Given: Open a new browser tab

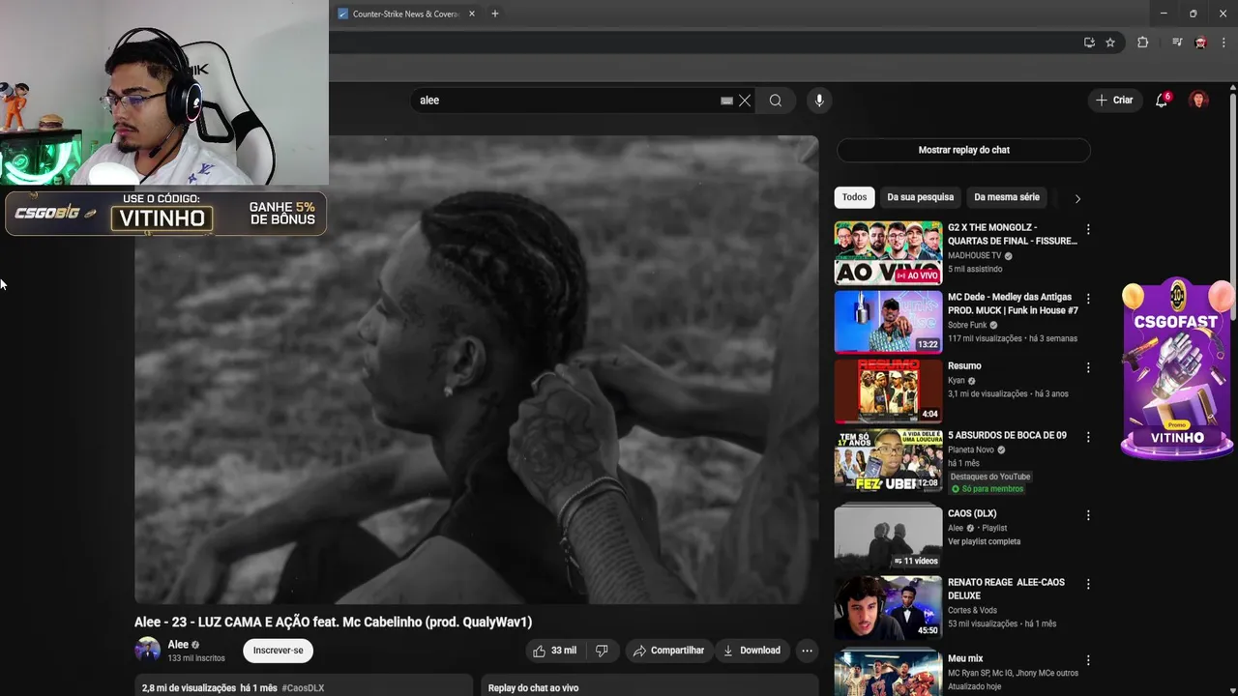Looking at the screenshot, I should click(495, 14).
